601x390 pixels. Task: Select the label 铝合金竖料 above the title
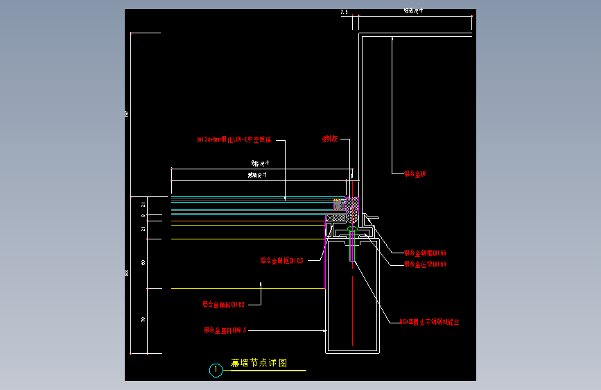225,330
